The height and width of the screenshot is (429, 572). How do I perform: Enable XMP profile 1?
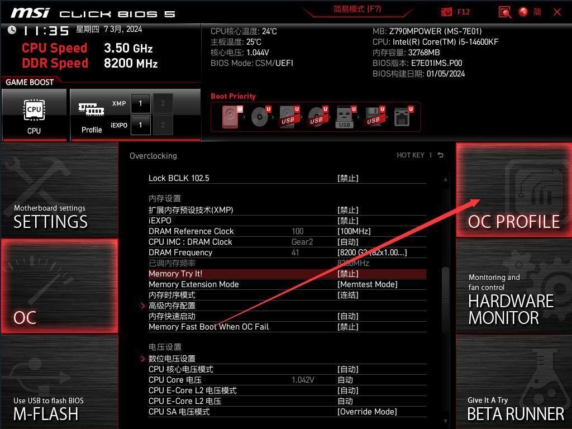coord(140,103)
